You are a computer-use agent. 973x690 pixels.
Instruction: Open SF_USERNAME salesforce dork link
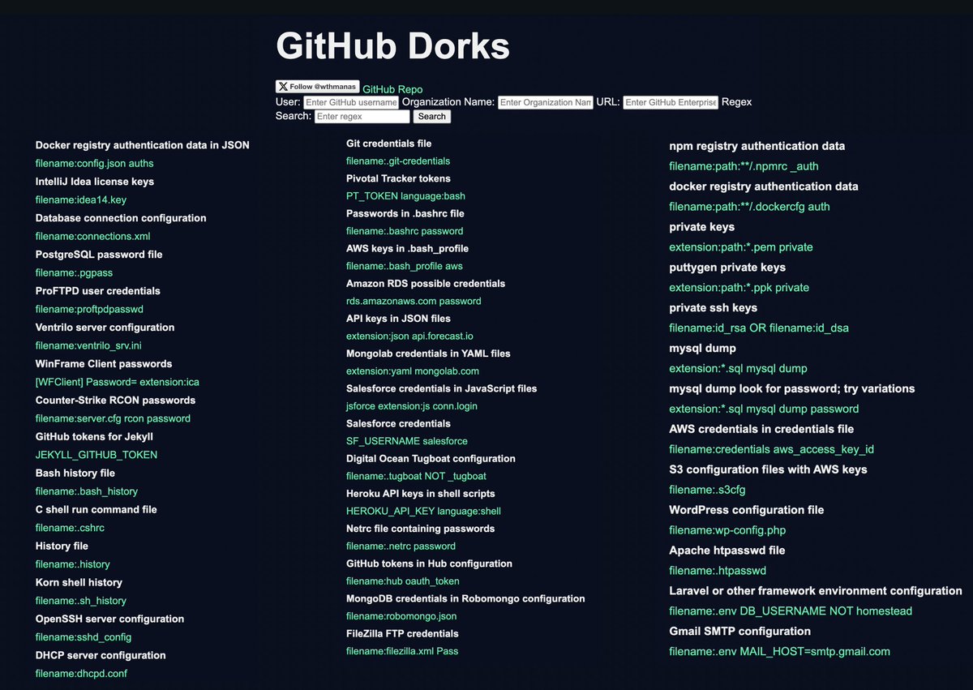(407, 441)
